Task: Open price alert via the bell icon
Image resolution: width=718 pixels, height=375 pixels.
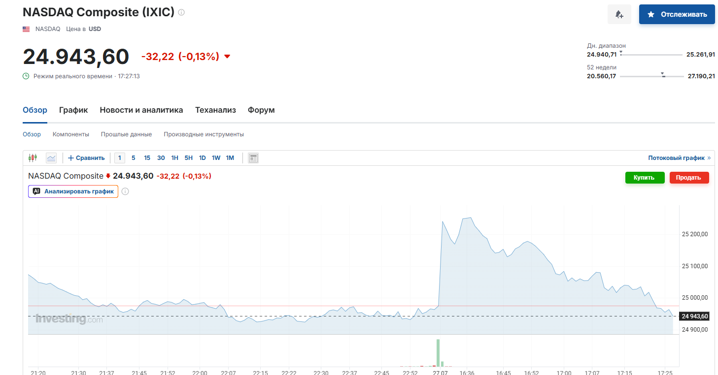Action: tap(619, 14)
